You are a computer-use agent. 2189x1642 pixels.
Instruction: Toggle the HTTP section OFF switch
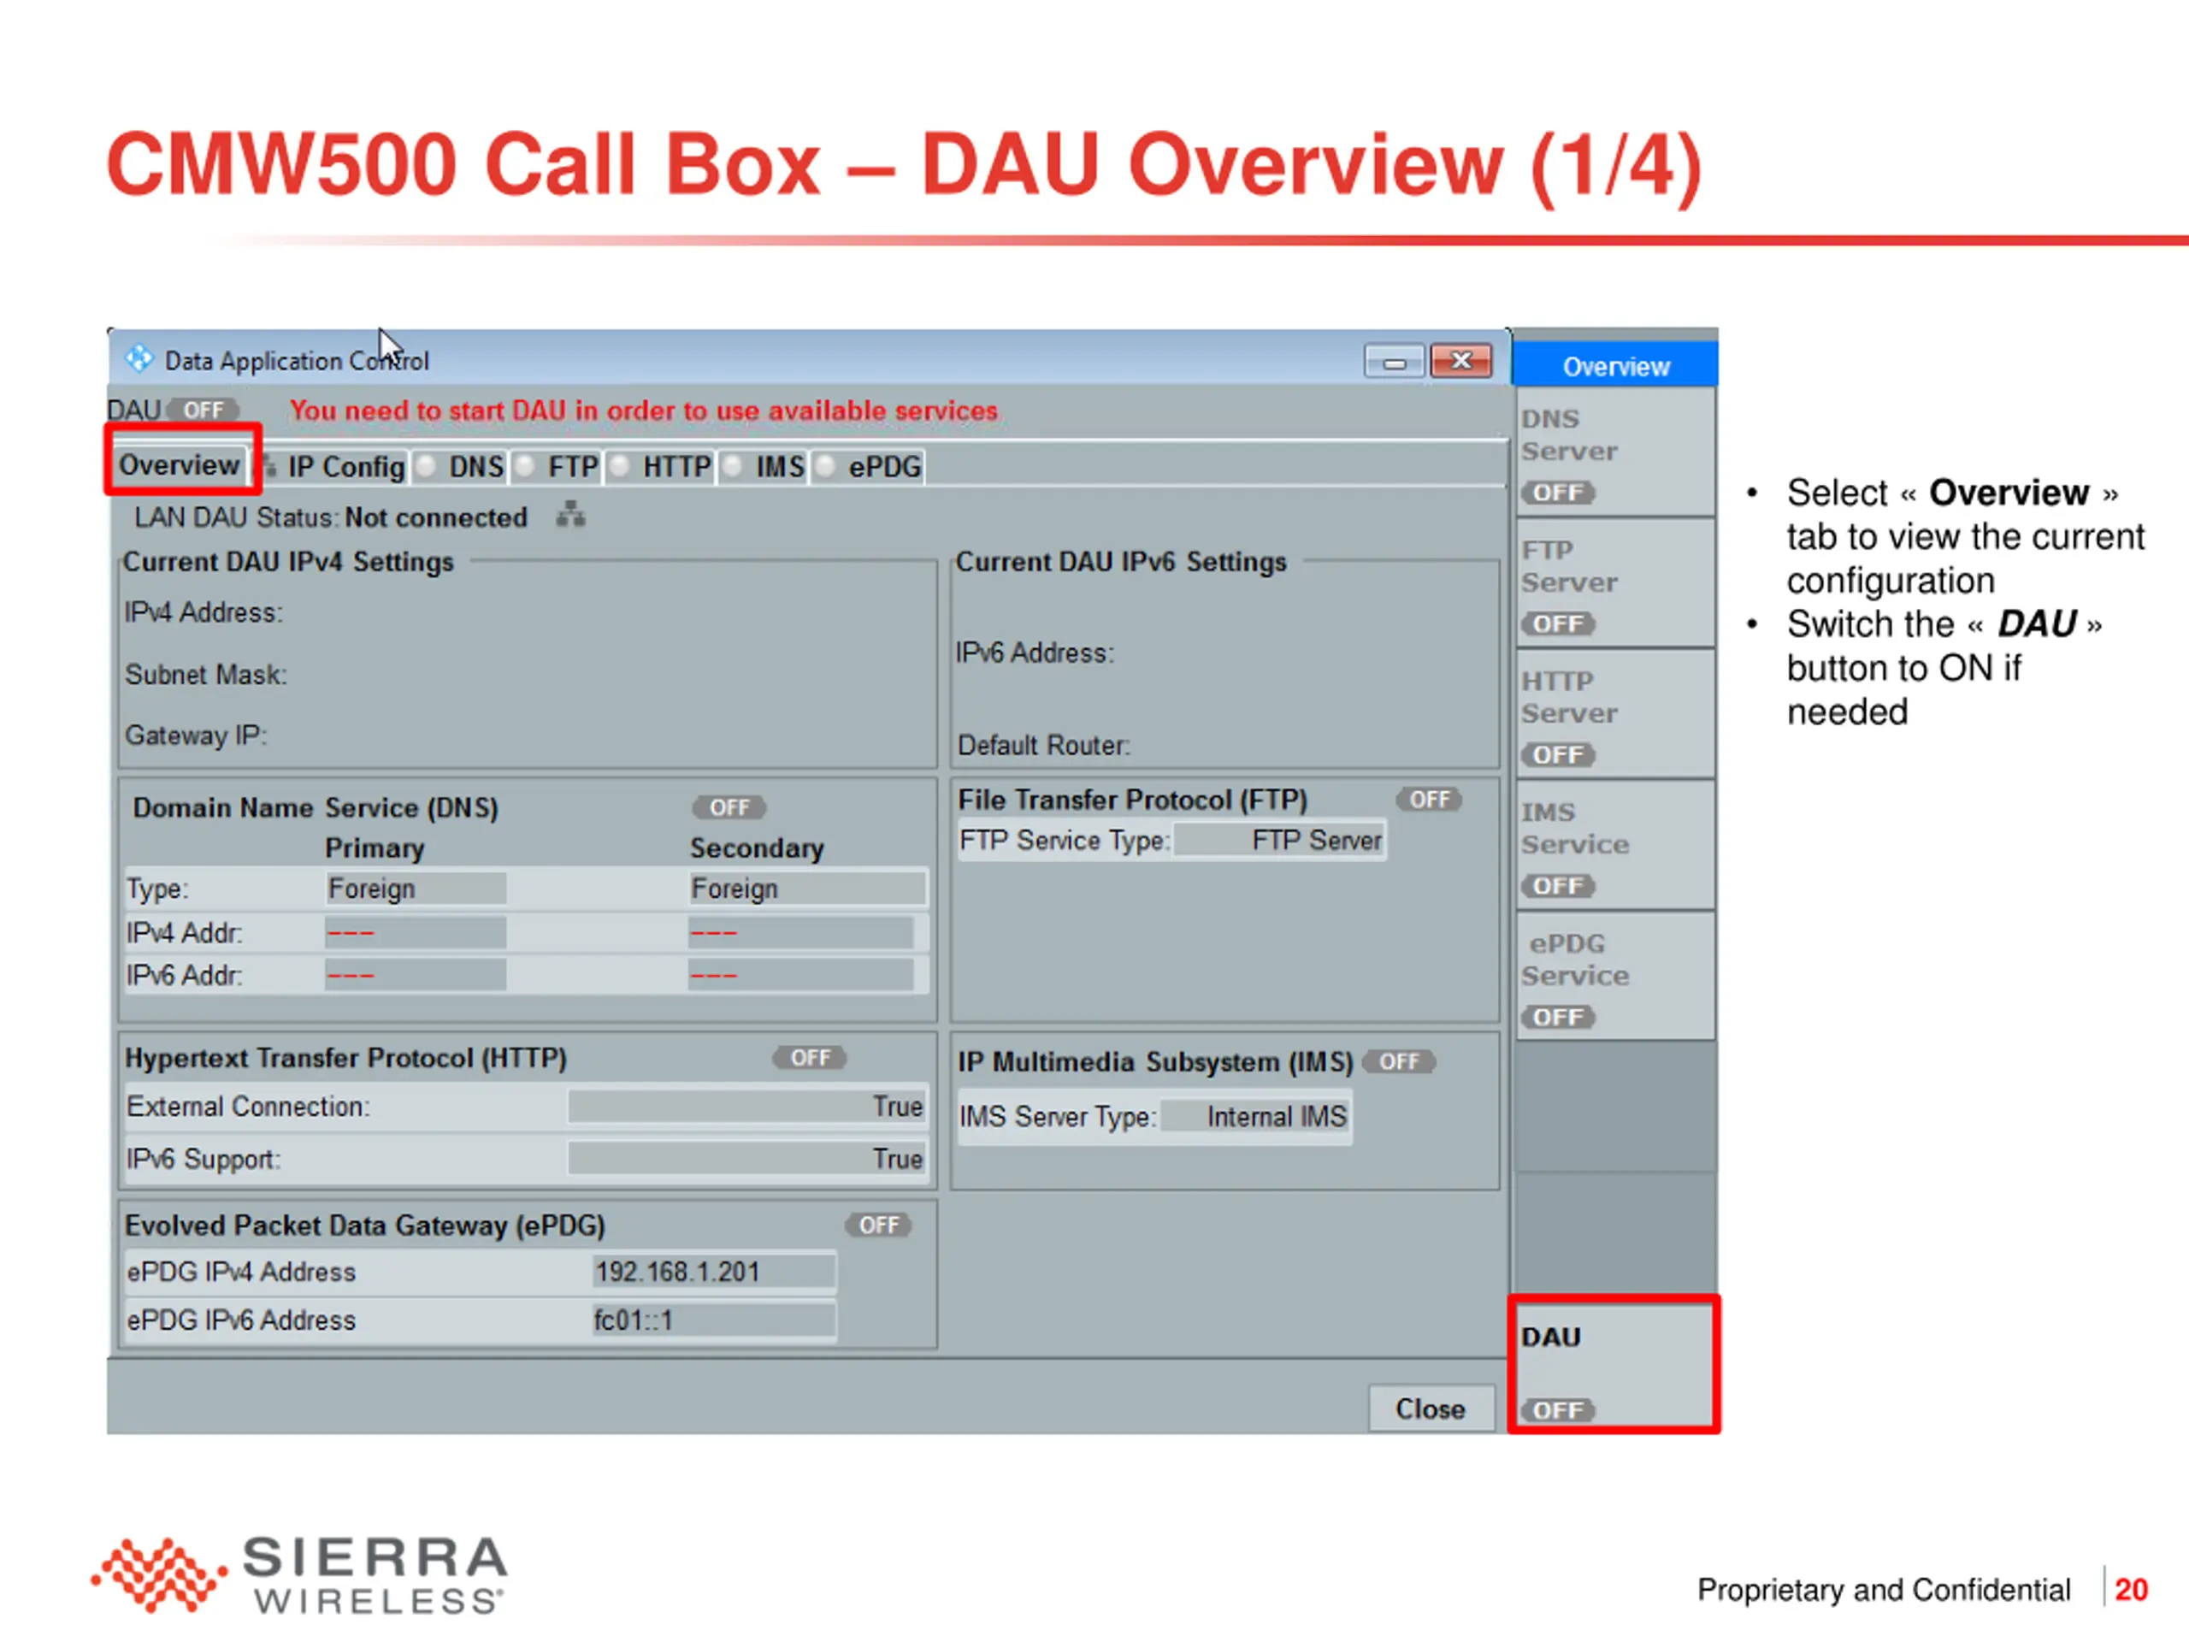pos(810,1058)
